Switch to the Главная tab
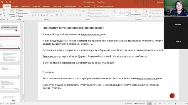Screen dimensions: 188x105 (6, 6)
